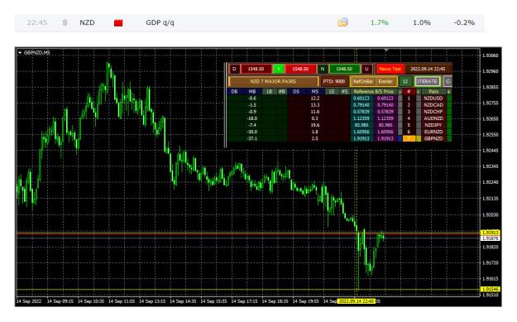Screen dimensions: 517x322
Task: Click the dark red 1548.50 box beside D
Action: (256, 69)
